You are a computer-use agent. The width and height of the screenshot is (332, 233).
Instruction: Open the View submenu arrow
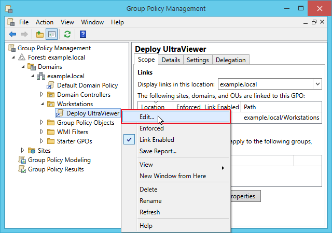click(x=223, y=168)
